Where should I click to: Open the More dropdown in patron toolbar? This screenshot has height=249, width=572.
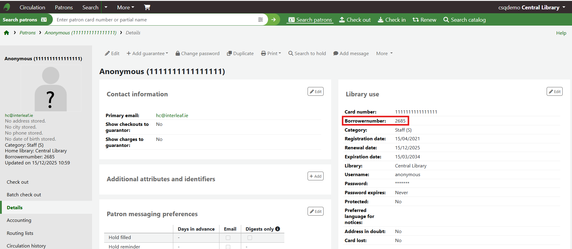tap(384, 53)
